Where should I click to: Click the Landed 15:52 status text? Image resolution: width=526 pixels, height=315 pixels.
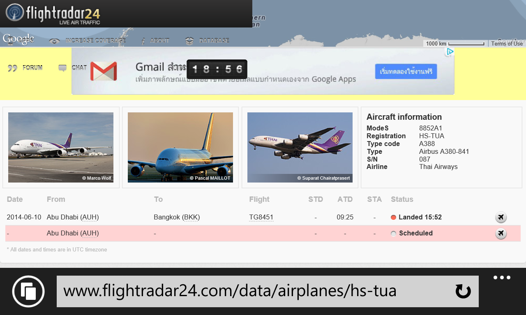point(420,217)
